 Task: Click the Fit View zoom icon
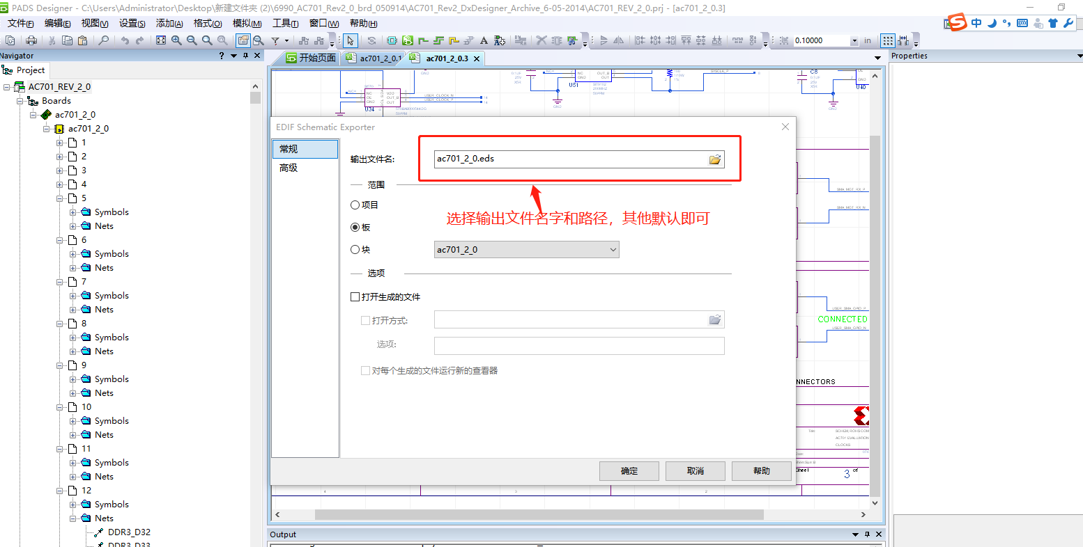(160, 40)
